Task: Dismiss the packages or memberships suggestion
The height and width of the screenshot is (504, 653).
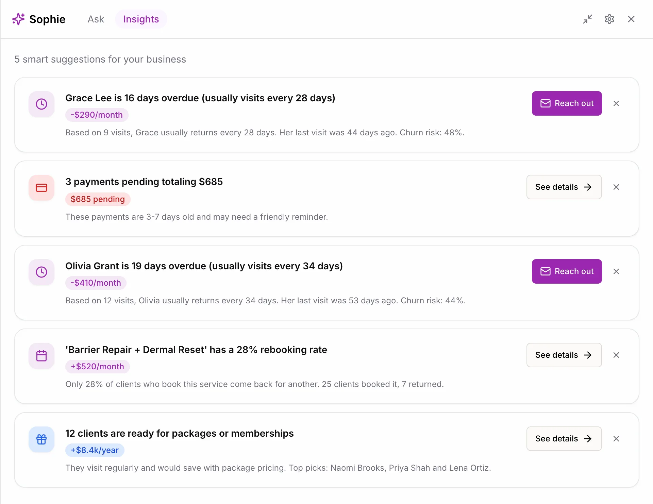Action: tap(616, 439)
